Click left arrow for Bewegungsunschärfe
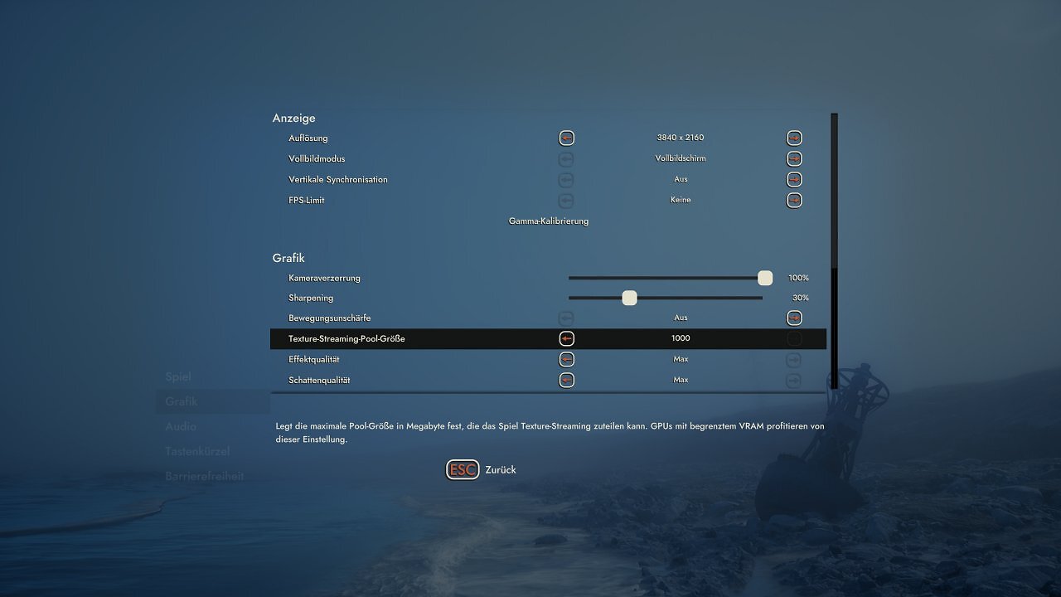The width and height of the screenshot is (1061, 597). coord(567,318)
